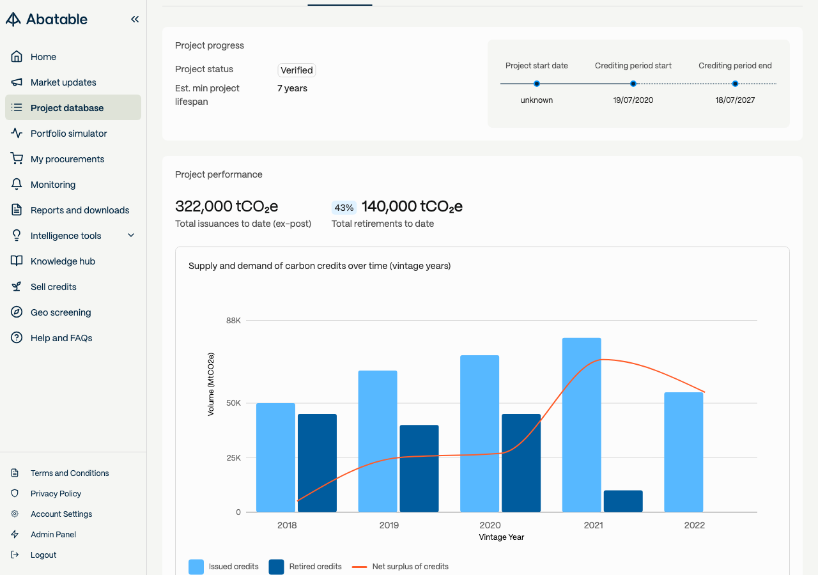This screenshot has width=818, height=575.
Task: Click the Crediting period start marker
Action: click(x=633, y=84)
